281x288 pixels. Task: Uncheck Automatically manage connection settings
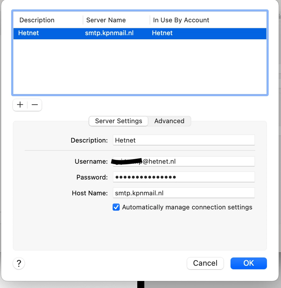(116, 207)
